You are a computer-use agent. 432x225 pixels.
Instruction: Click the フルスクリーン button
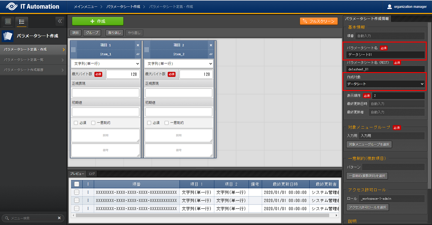(x=319, y=21)
